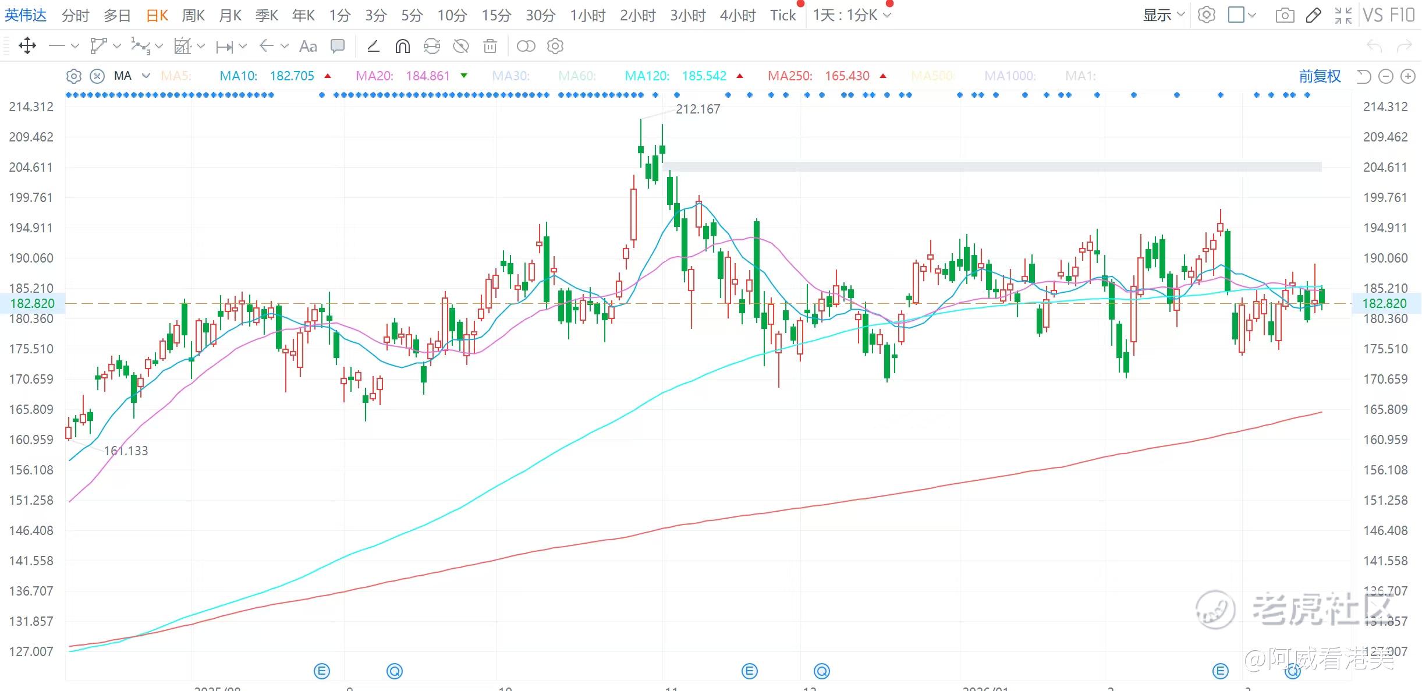
Task: Click the trash delete drawings icon
Action: click(490, 46)
